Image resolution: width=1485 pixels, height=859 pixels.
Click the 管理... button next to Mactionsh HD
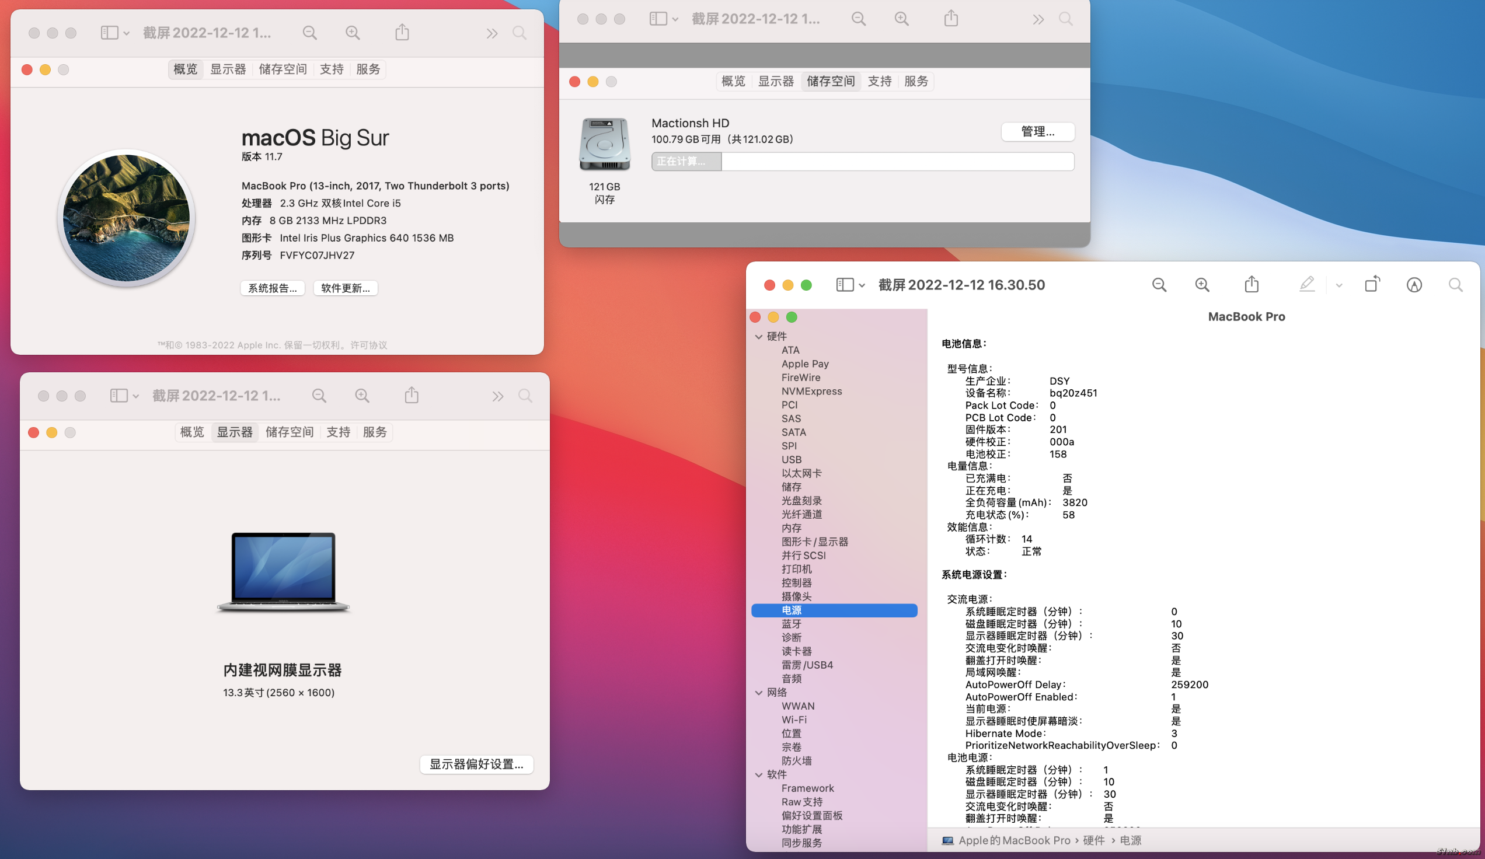pyautogui.click(x=1037, y=131)
